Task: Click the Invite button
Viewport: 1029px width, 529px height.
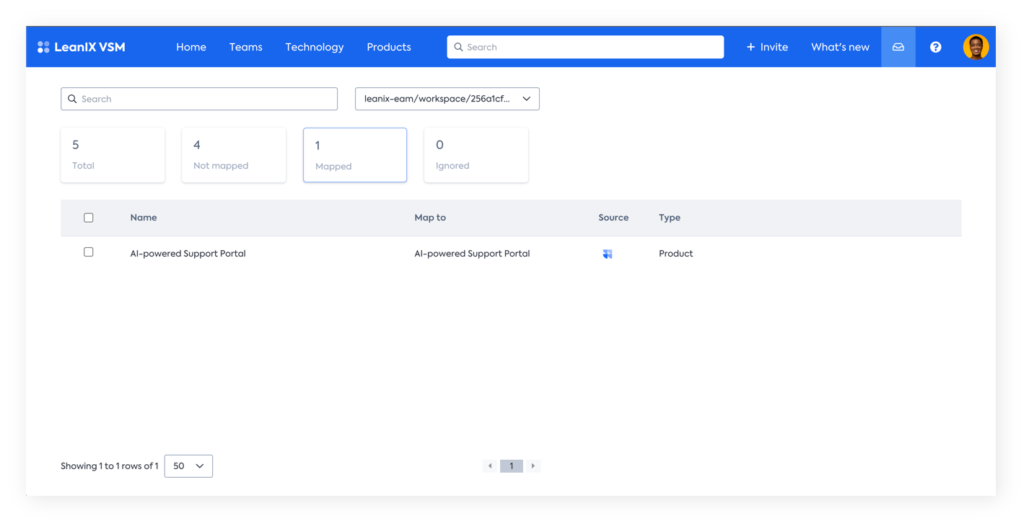Action: tap(767, 47)
